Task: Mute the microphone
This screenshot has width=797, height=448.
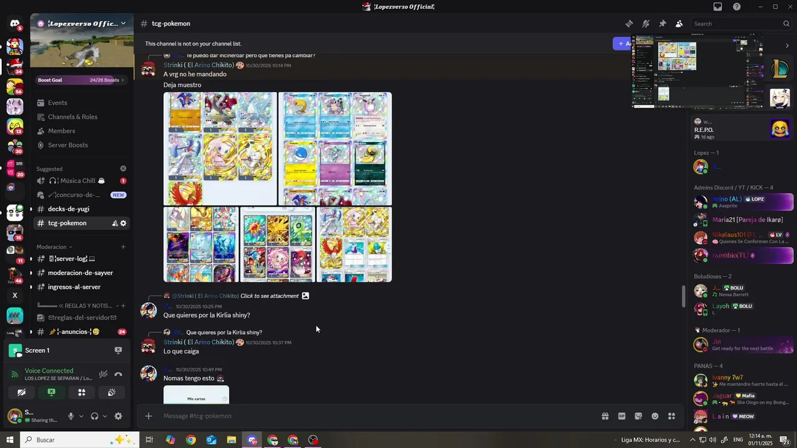Action: click(71, 416)
